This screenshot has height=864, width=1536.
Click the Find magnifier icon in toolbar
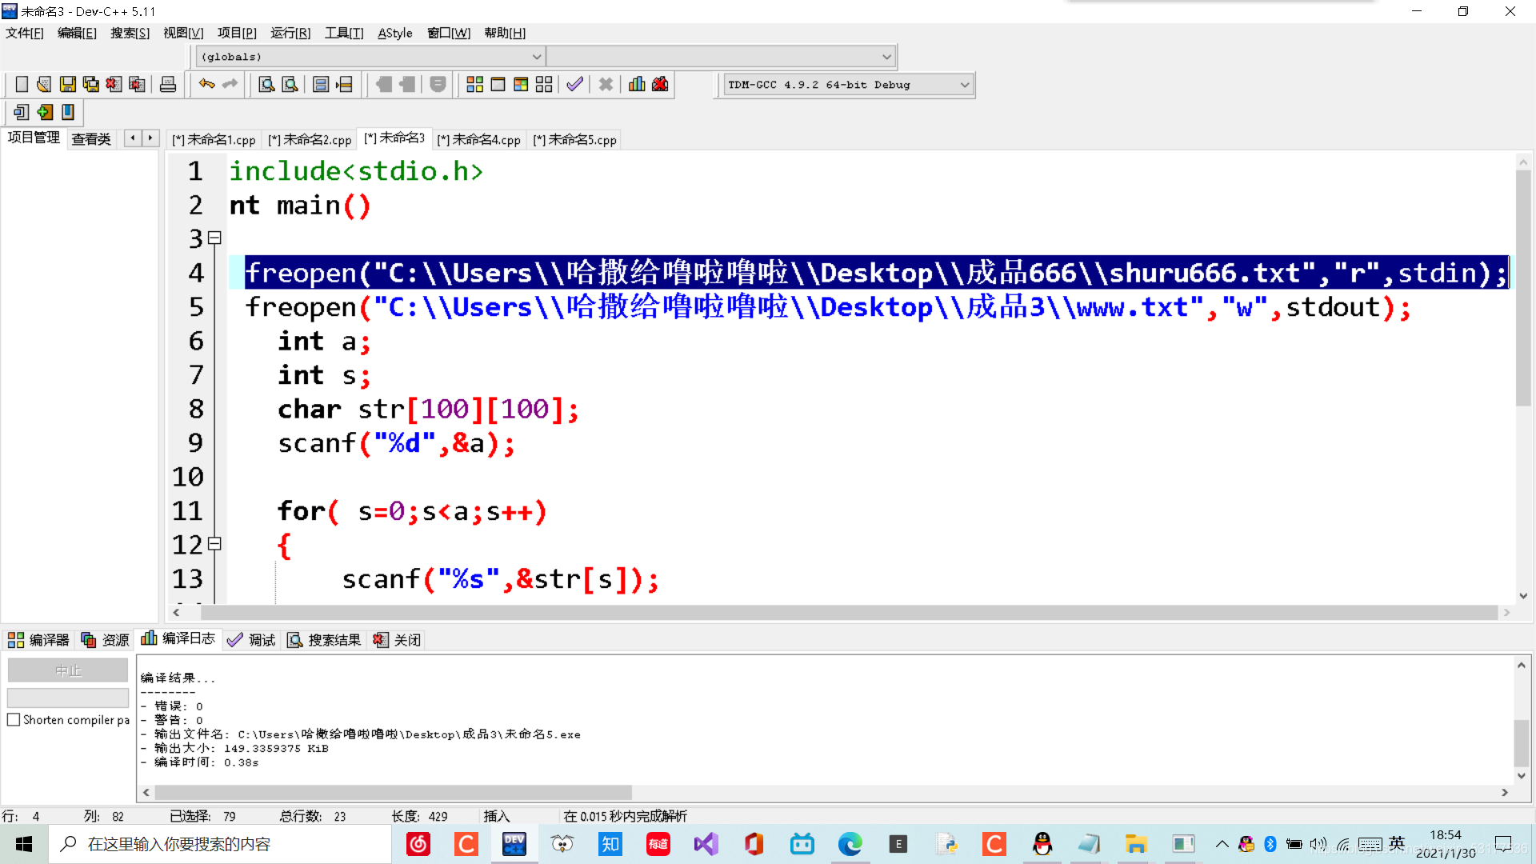click(x=266, y=85)
